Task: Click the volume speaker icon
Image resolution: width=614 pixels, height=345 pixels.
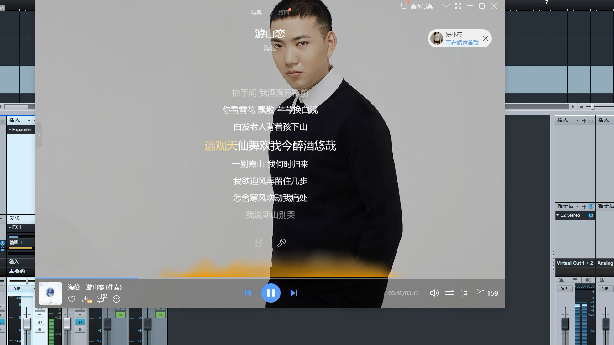Action: (434, 293)
